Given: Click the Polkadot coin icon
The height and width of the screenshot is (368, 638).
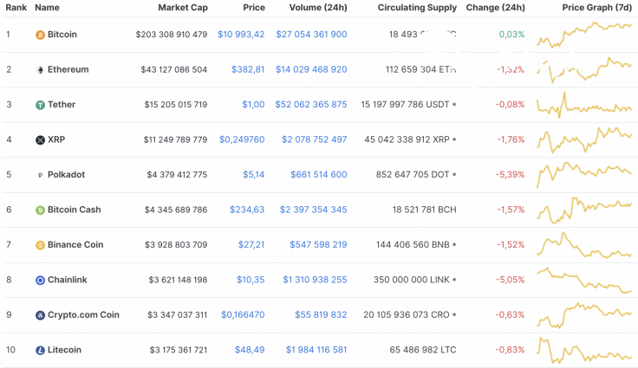Looking at the screenshot, I should [40, 175].
